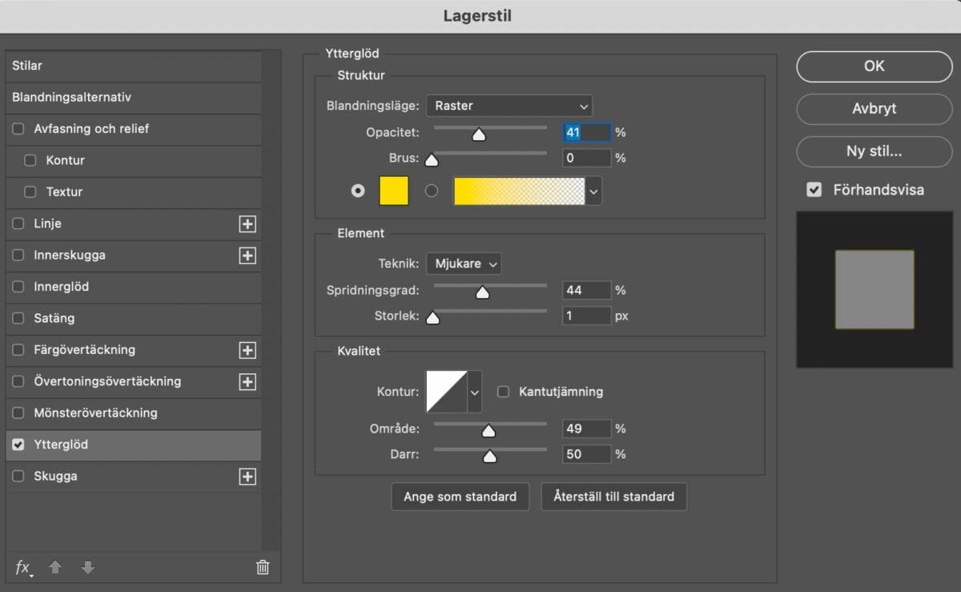Image resolution: width=961 pixels, height=592 pixels.
Task: Click the Område slider handle
Action: [489, 431]
